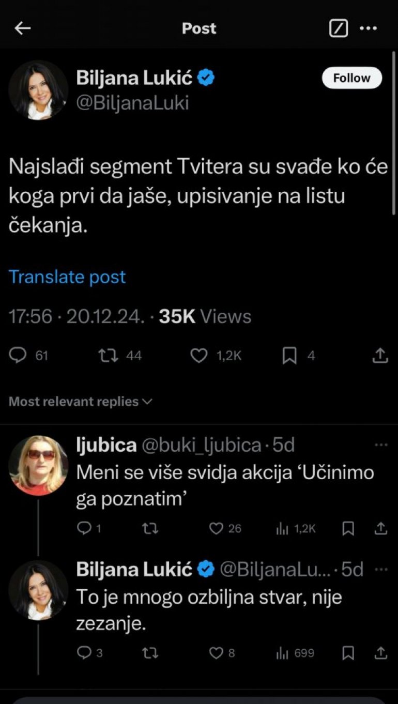Repost the main post with 44 reposts
Screen dimensions: 398x704
tap(109, 355)
